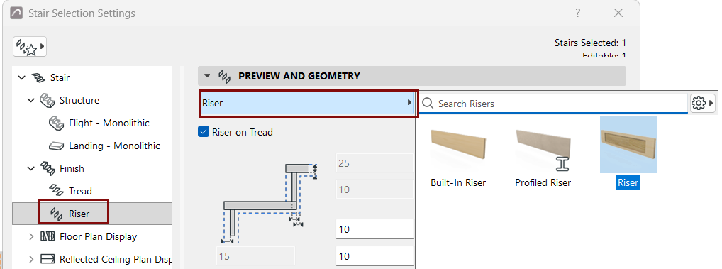Expand the Floor Plan Display branch

point(30,237)
